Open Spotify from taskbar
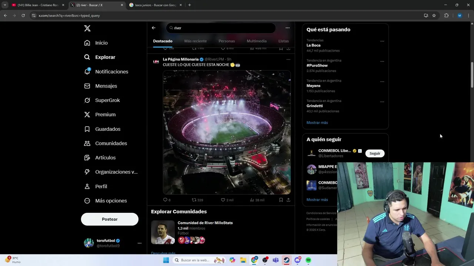 [308, 260]
